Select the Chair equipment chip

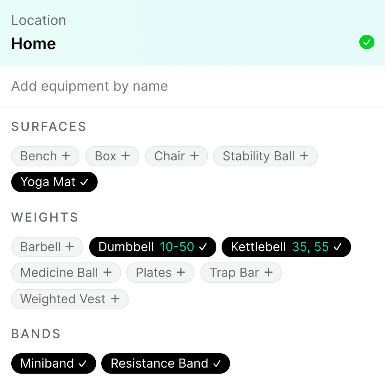tap(177, 156)
